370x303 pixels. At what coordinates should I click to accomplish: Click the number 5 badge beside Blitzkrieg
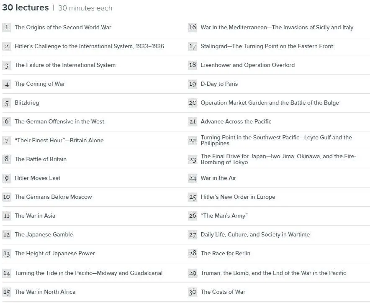7,103
